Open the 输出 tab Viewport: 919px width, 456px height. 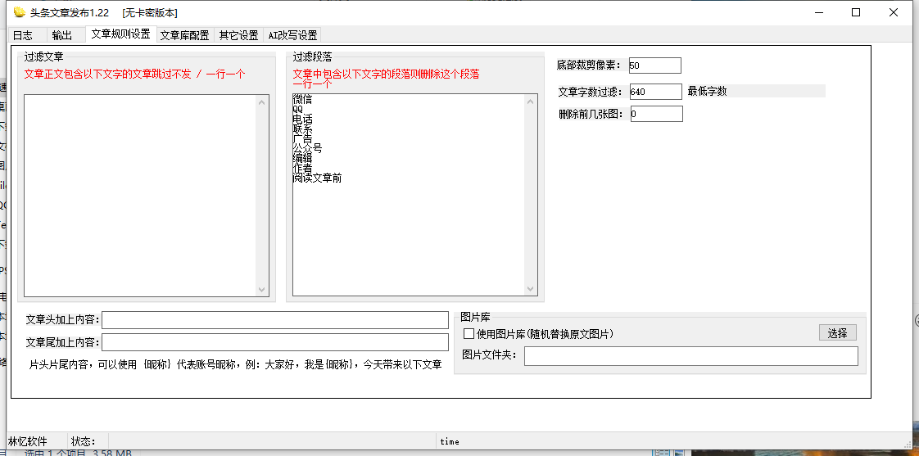tap(61, 35)
